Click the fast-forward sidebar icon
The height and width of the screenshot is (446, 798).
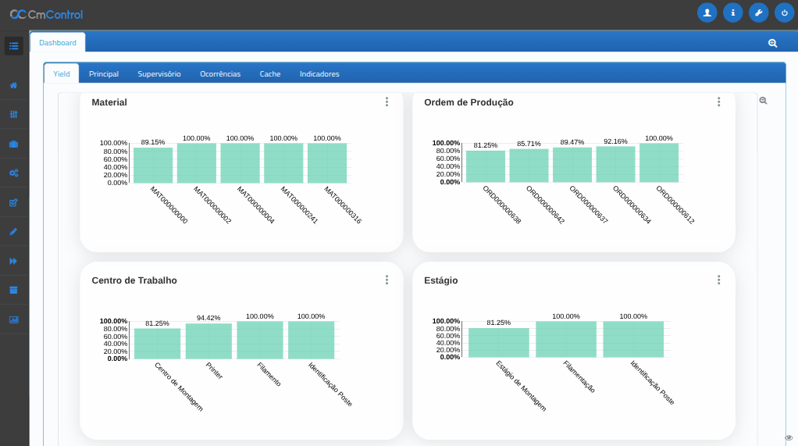point(13,261)
